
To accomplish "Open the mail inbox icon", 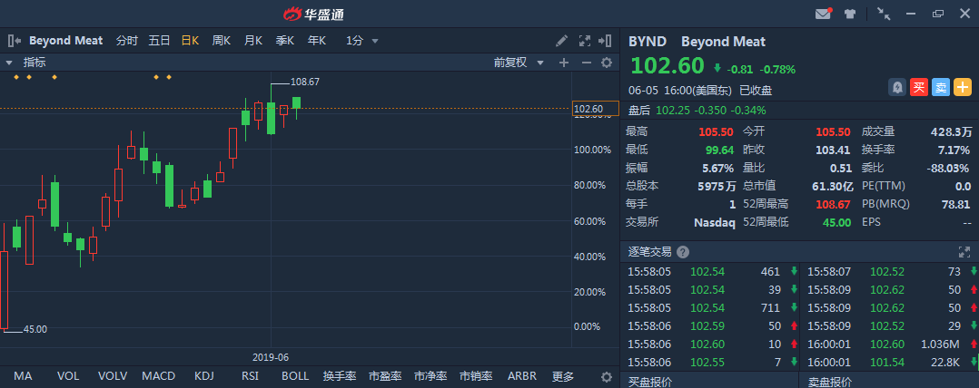I will [x=824, y=14].
